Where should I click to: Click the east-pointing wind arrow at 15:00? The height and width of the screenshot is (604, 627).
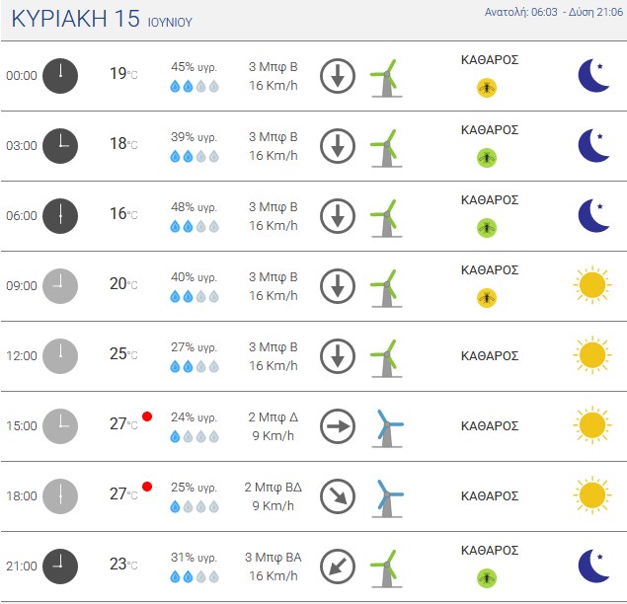pos(338,426)
